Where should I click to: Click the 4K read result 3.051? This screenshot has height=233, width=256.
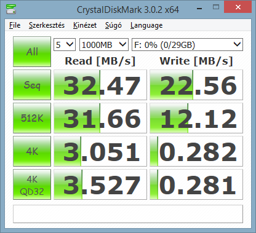tap(100, 151)
